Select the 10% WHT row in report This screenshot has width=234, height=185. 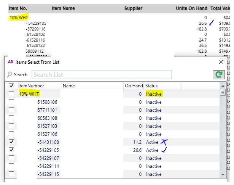[19, 18]
